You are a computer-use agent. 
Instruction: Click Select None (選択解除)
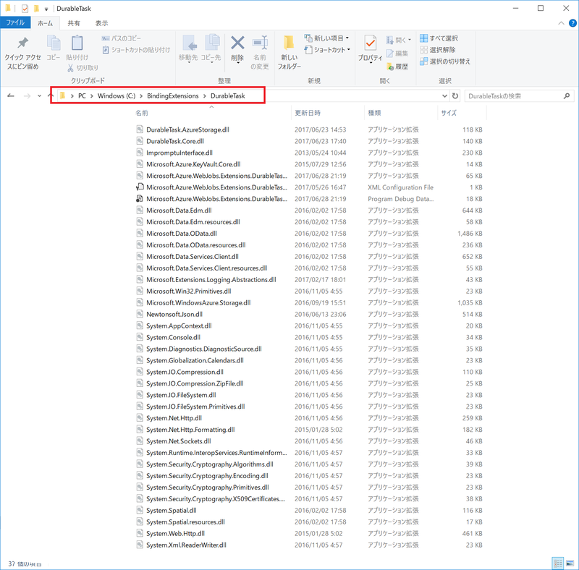[438, 49]
